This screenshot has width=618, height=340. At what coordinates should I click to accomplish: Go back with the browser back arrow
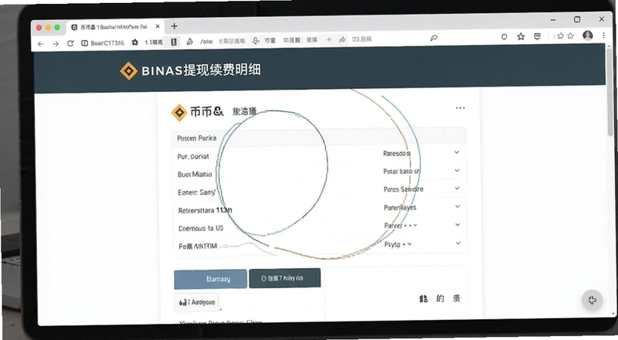[x=40, y=43]
